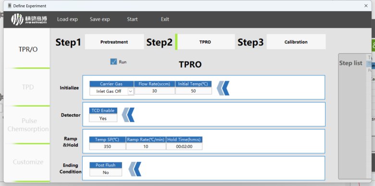Viewport: 375px width, 186px height.
Task: Toggle the Post Flush No field
Action: 106,173
